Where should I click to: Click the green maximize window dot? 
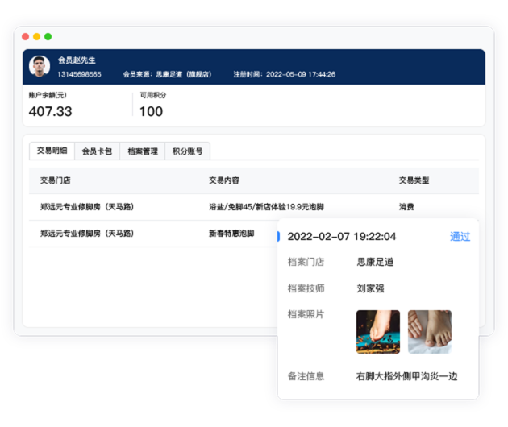(48, 36)
